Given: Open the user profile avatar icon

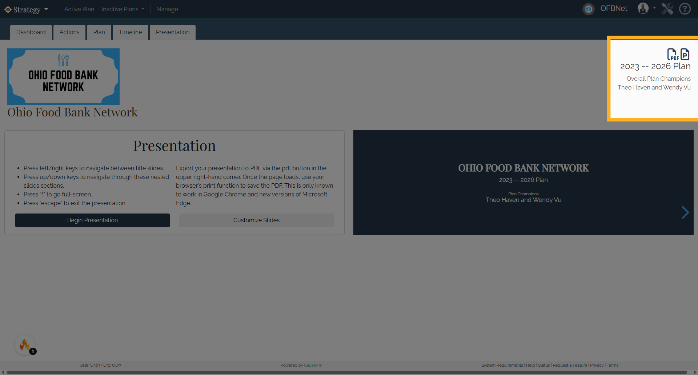Looking at the screenshot, I should click(x=643, y=8).
